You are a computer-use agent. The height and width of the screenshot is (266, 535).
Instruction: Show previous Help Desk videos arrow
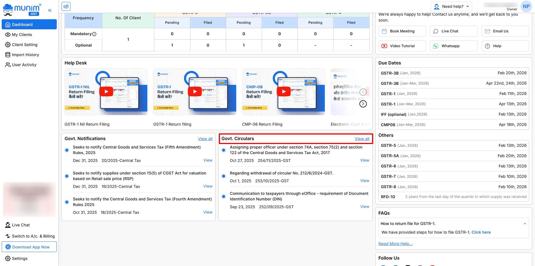[363, 92]
